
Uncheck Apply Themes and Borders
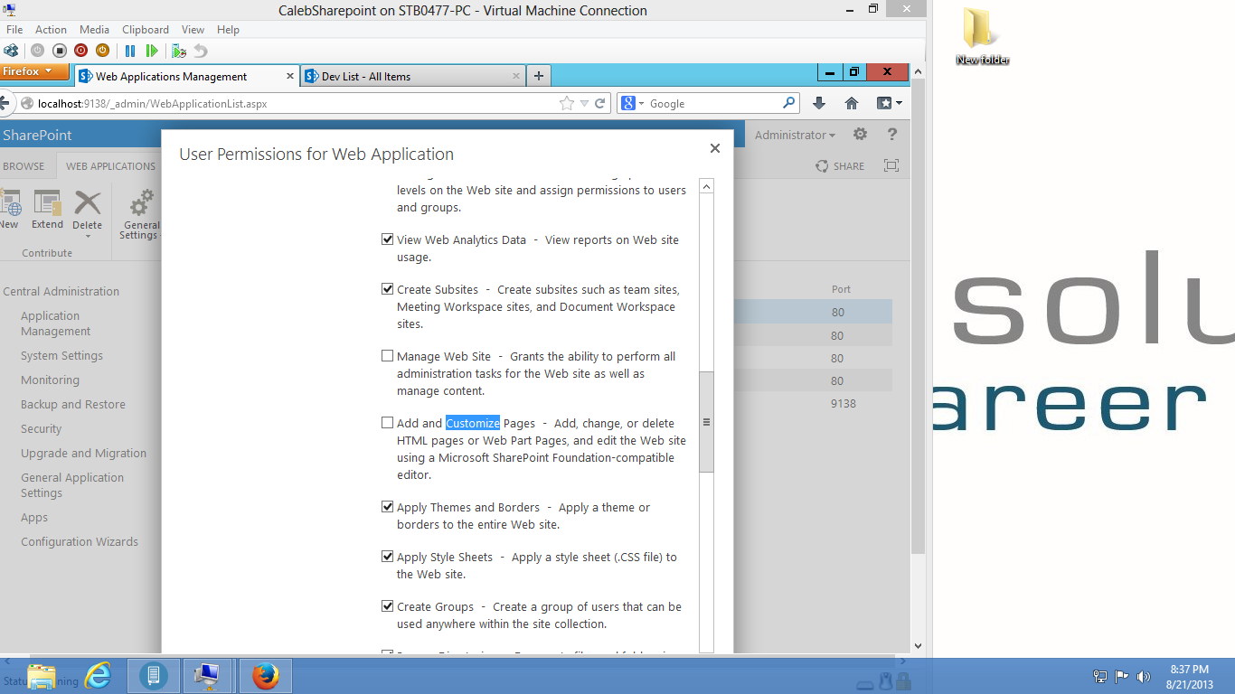(388, 507)
